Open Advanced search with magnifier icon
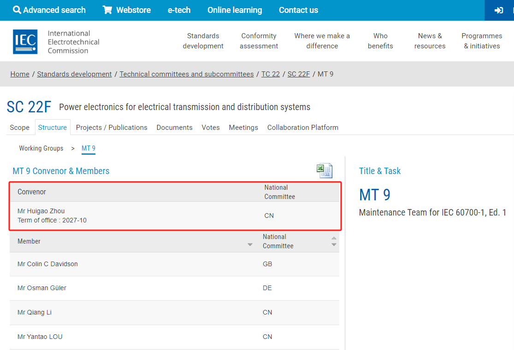Image resolution: width=514 pixels, height=350 pixels. tap(49, 10)
